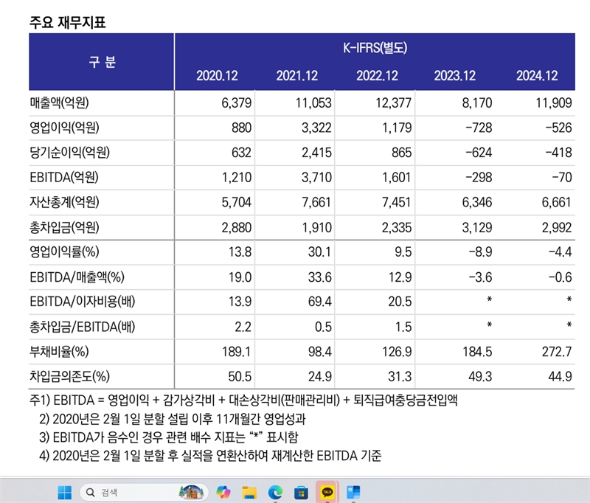Open the Microsoft Store app
This screenshot has width=590, height=503.
[300, 491]
